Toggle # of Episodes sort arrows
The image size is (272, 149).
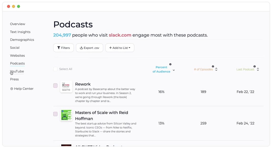click(216, 69)
